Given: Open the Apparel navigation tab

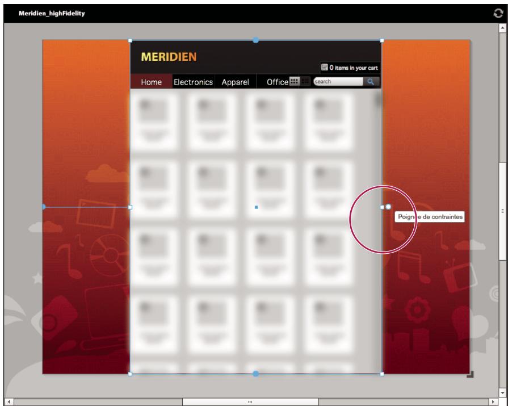Looking at the screenshot, I should point(235,82).
